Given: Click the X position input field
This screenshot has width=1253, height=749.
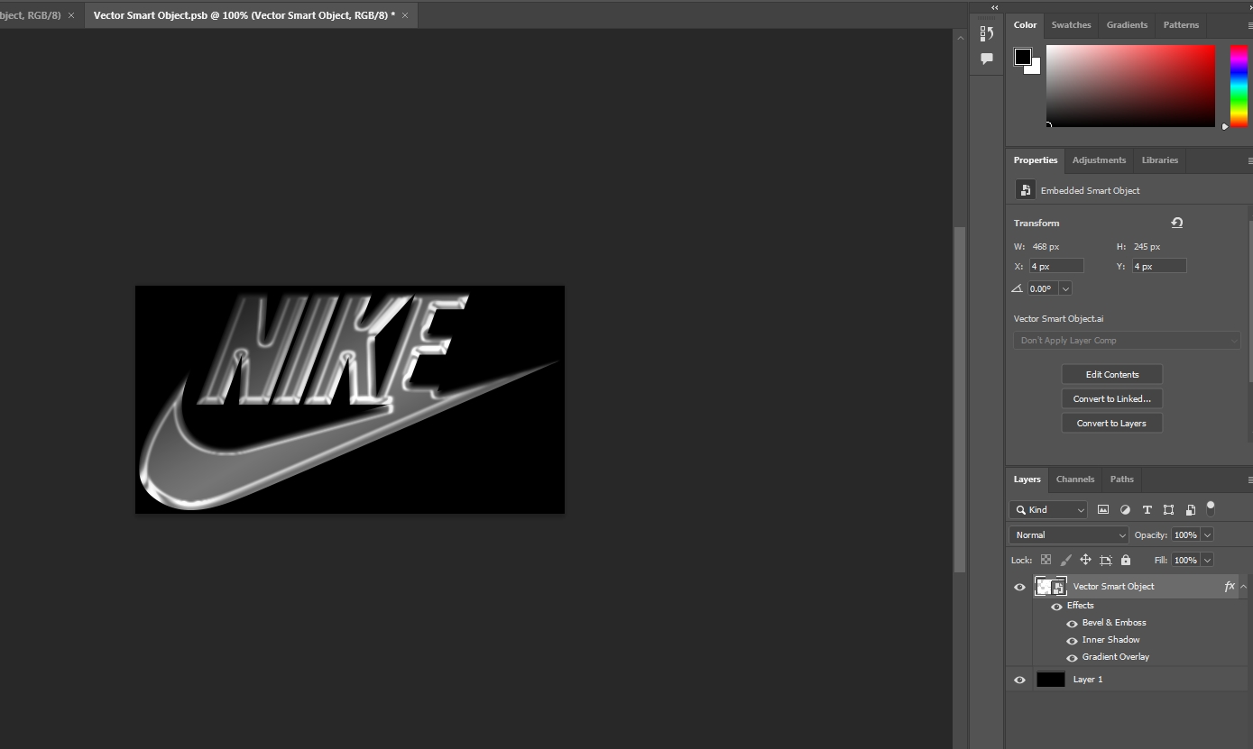Looking at the screenshot, I should point(1056,266).
